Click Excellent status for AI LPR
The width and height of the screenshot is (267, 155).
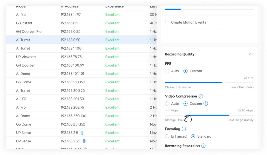tap(112, 99)
